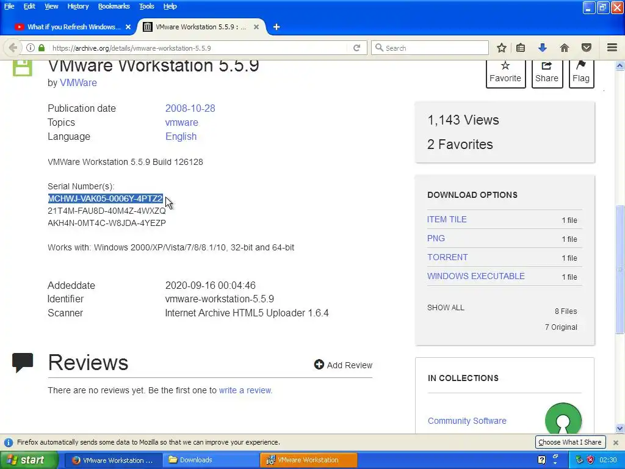The width and height of the screenshot is (625, 469).
Task: Open Downloads folder taskbar button
Action: (x=211, y=460)
